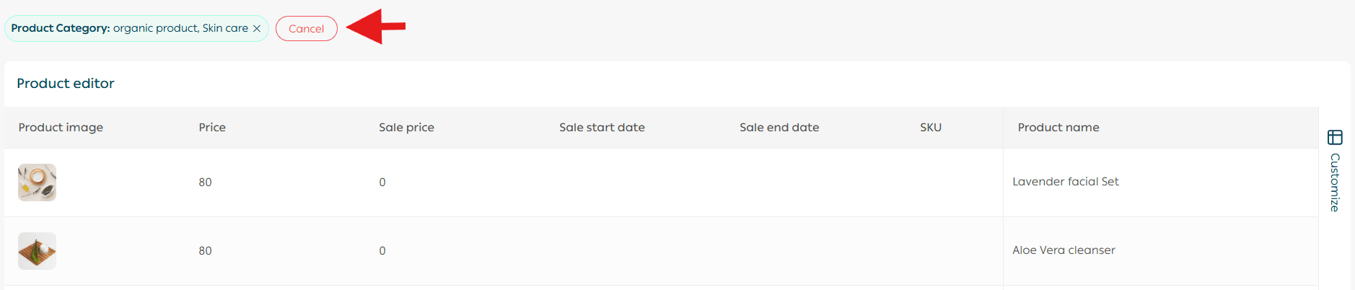
Task: Click the Price column header
Action: (212, 128)
